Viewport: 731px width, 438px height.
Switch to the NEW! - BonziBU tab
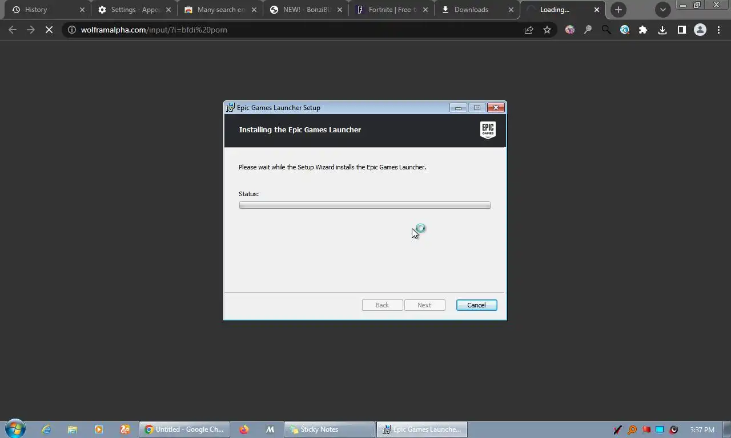coord(306,10)
